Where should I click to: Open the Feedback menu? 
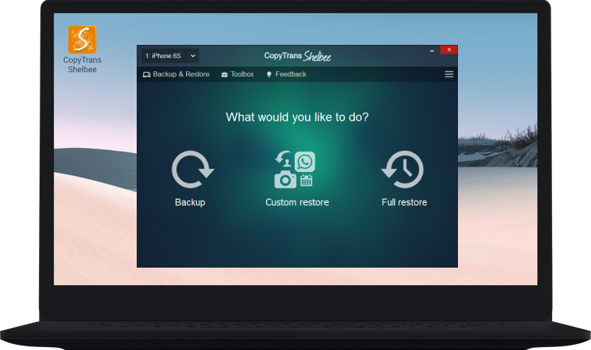[287, 74]
